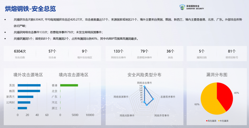Image resolution: width=249 pixels, height=128 pixels.
Task: Click the 网络异常事件 radar axis label
Action: pyautogui.click(x=162, y=116)
